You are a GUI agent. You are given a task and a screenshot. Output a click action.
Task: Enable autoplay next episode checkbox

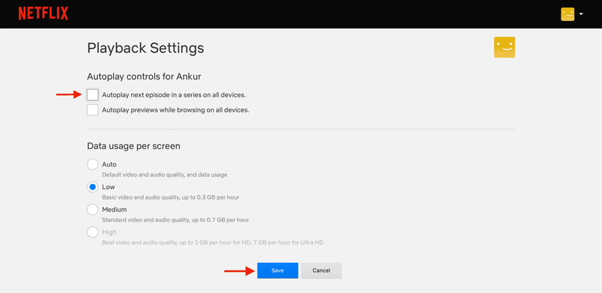point(93,95)
